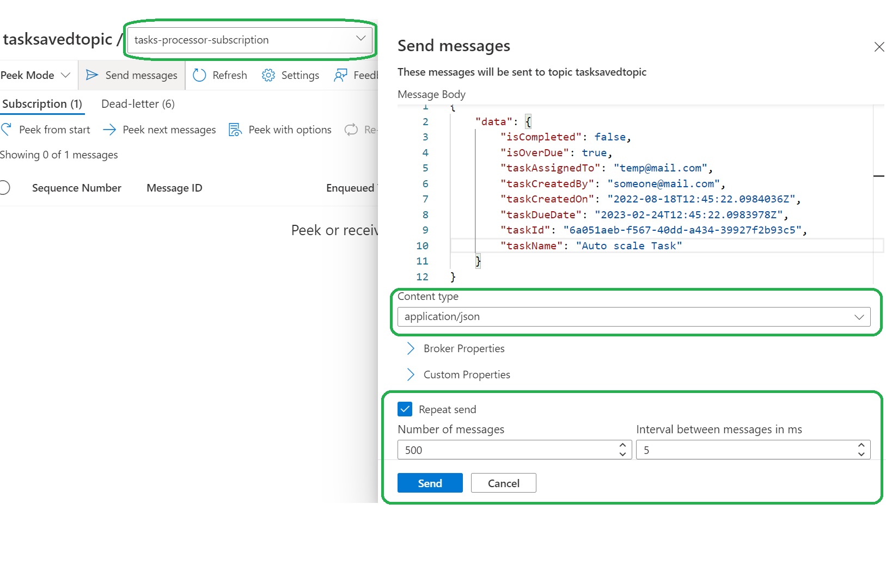
Task: Uncheck the Repeat send checkbox
Action: point(405,409)
